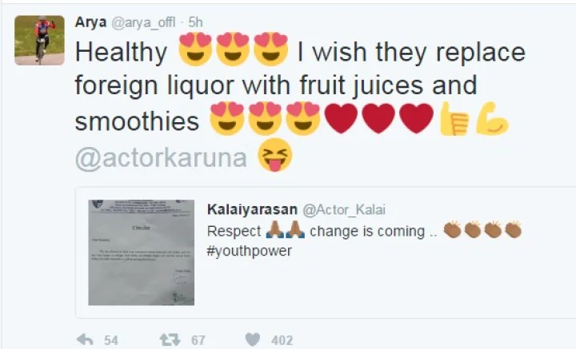The image size is (576, 349).
Task: Like the tweet with the heart icon
Action: (x=252, y=339)
